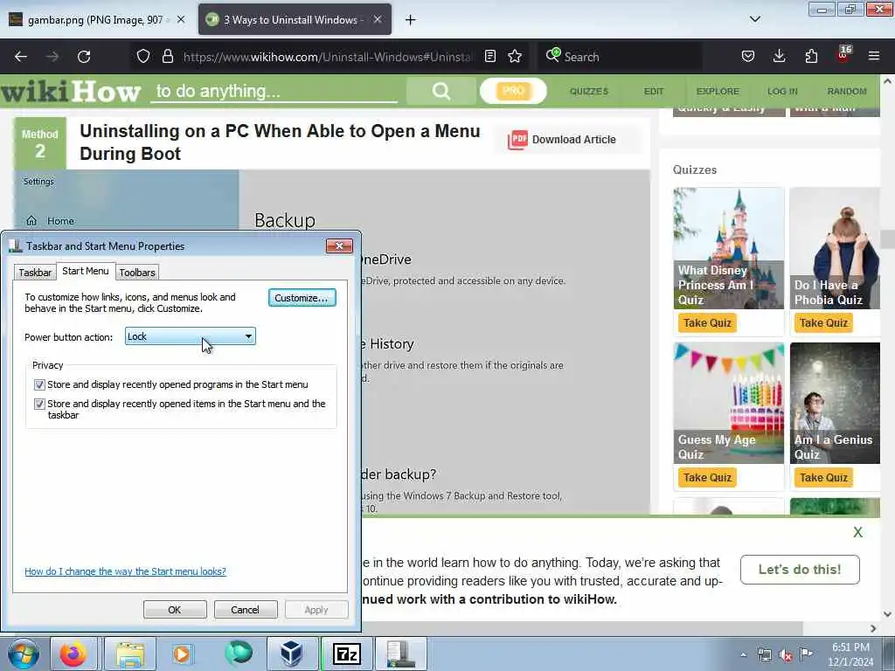Click Let's do this! donation button
Image resolution: width=895 pixels, height=671 pixels.
click(x=800, y=570)
